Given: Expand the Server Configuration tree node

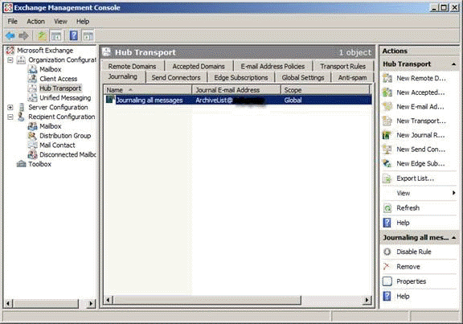Looking at the screenshot, I should coord(10,107).
